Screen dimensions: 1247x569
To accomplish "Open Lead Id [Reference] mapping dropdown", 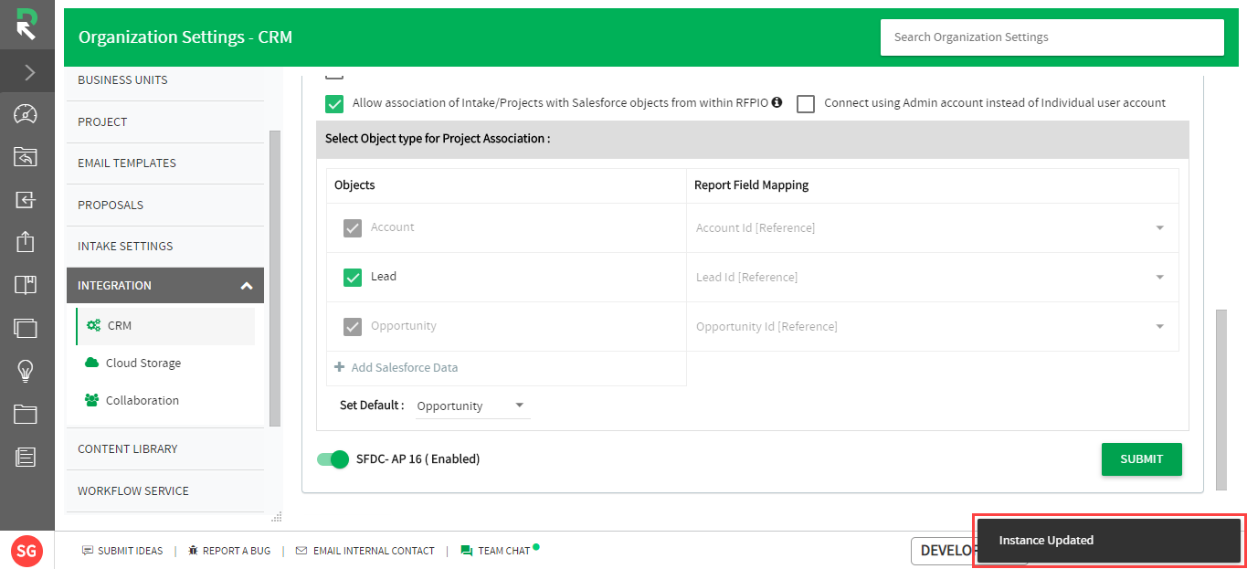I will coord(931,277).
